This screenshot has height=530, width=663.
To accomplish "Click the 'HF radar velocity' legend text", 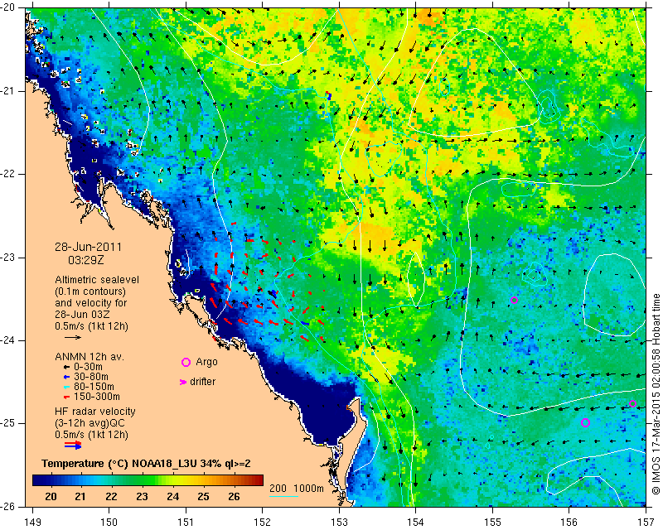I will click(95, 412).
